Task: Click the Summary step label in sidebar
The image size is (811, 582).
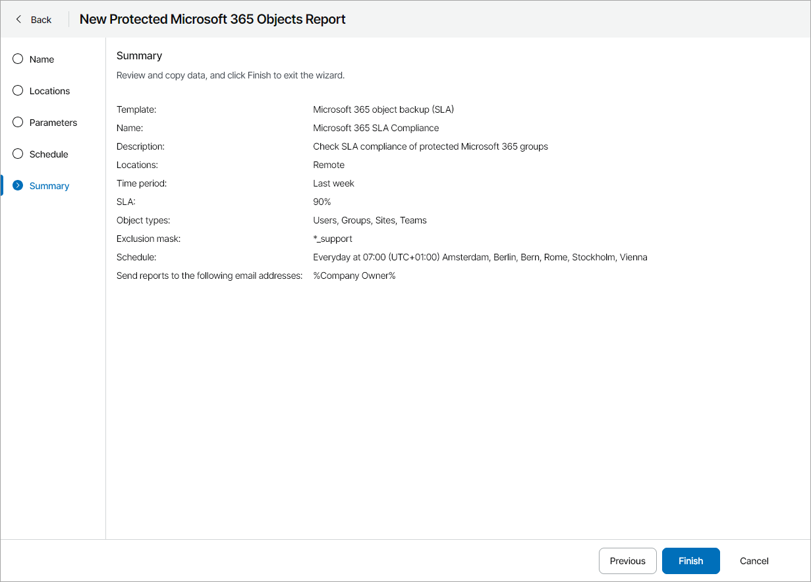Action: click(49, 186)
